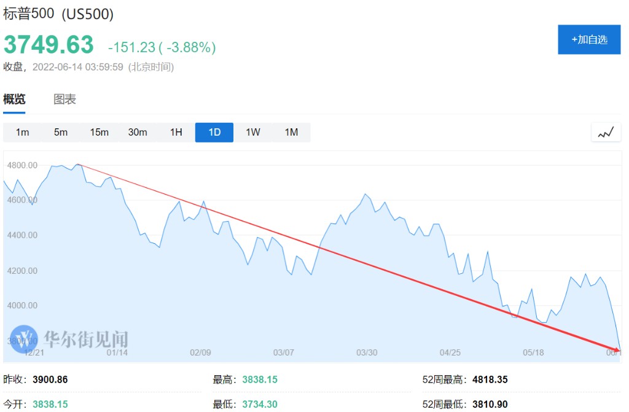This screenshot has width=629, height=412.
Task: Switch to 1W weekly interval
Action: pos(252,132)
